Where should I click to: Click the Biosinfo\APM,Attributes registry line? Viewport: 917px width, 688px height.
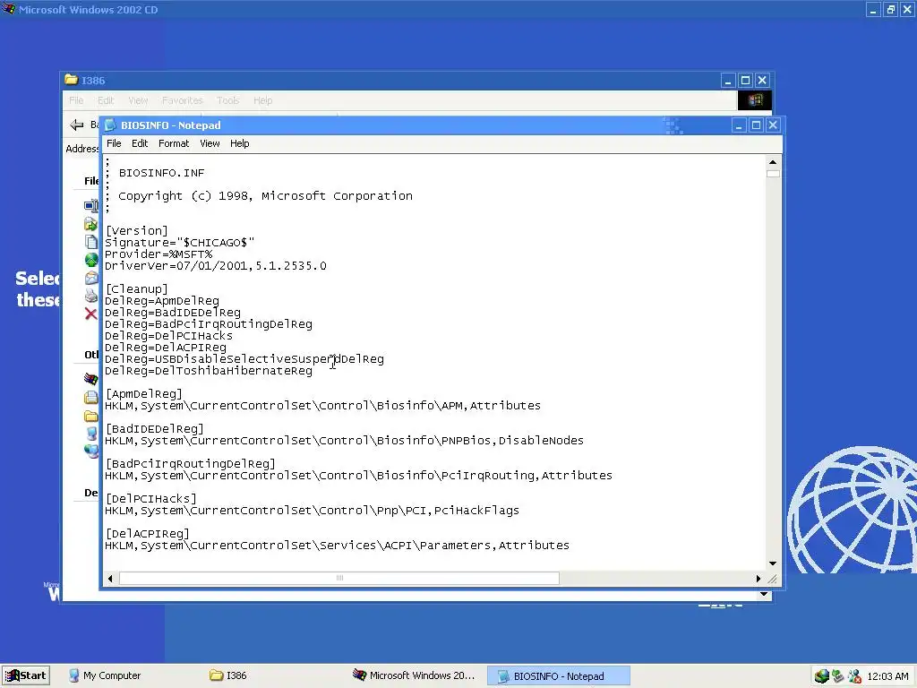322,406
